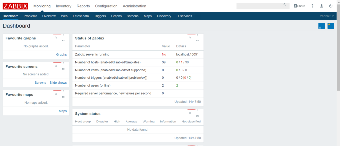This screenshot has width=340, height=146.
Task: Click 'No data found.' in System status
Action: pyautogui.click(x=138, y=130)
